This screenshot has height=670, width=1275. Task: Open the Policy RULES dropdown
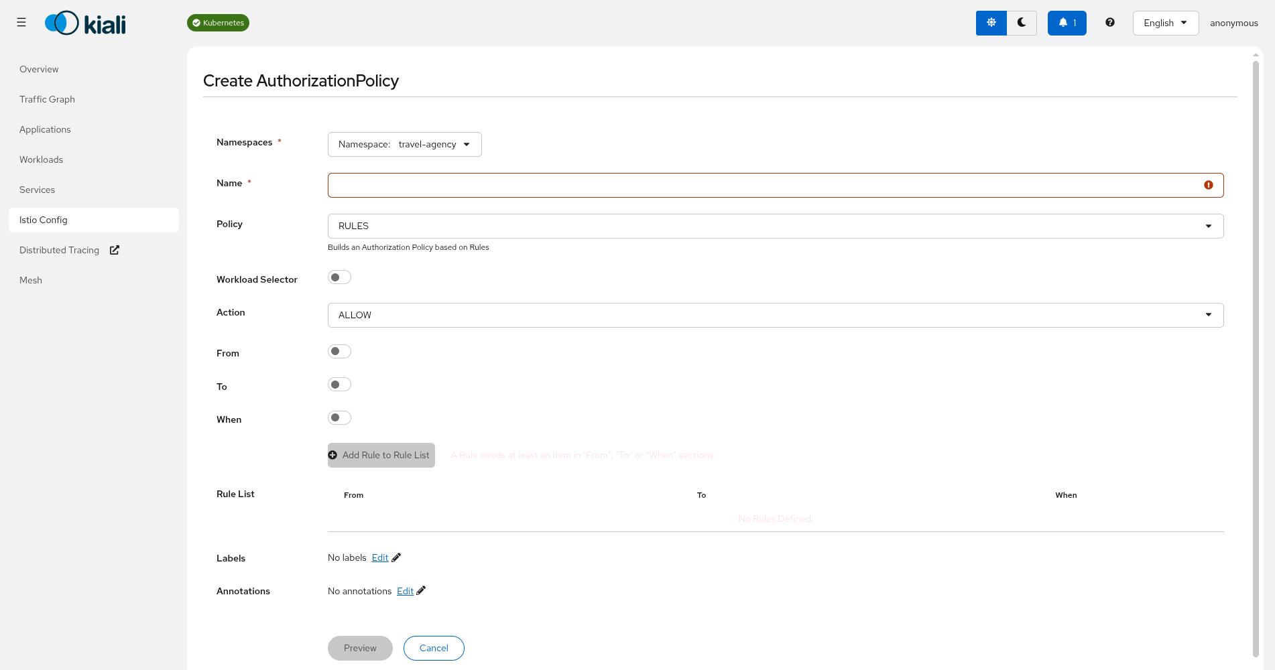point(1209,226)
